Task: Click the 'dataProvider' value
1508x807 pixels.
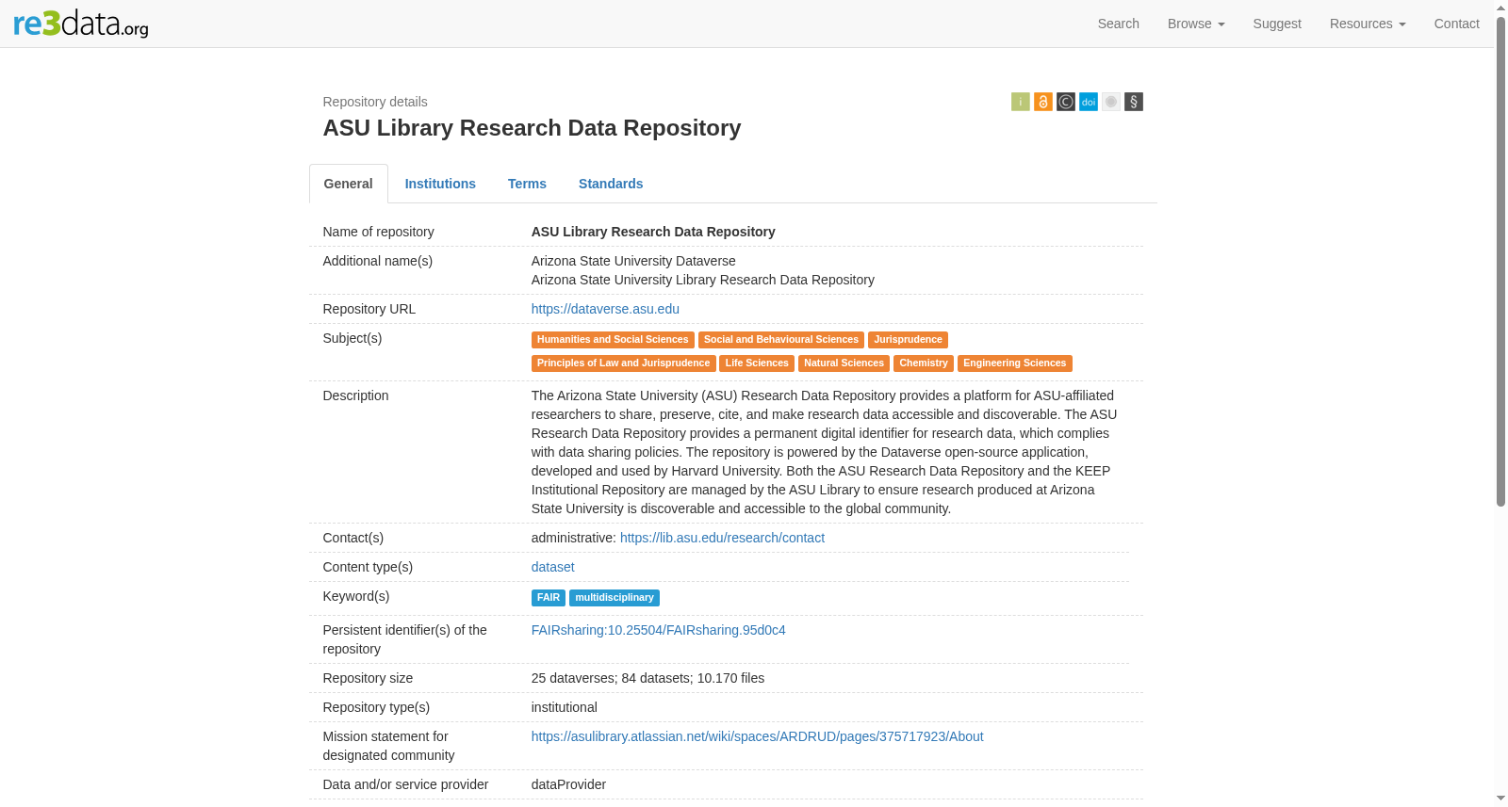Action: [568, 784]
